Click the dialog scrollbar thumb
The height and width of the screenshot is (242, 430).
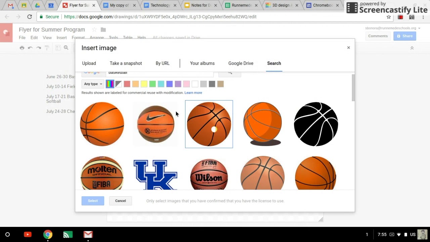pyautogui.click(x=353, y=88)
